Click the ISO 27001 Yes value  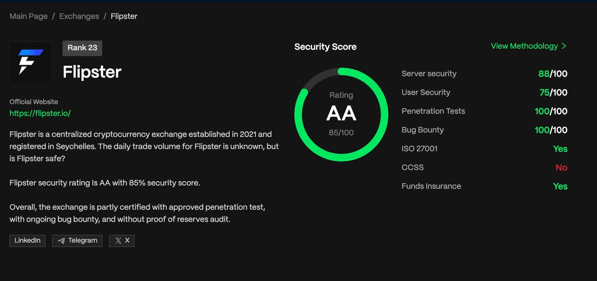coord(560,149)
